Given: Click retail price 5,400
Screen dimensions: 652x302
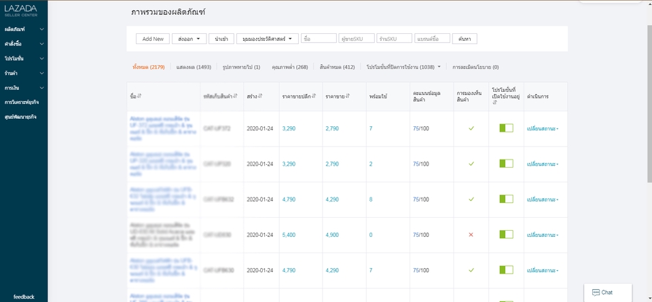Looking at the screenshot, I should coord(289,235).
